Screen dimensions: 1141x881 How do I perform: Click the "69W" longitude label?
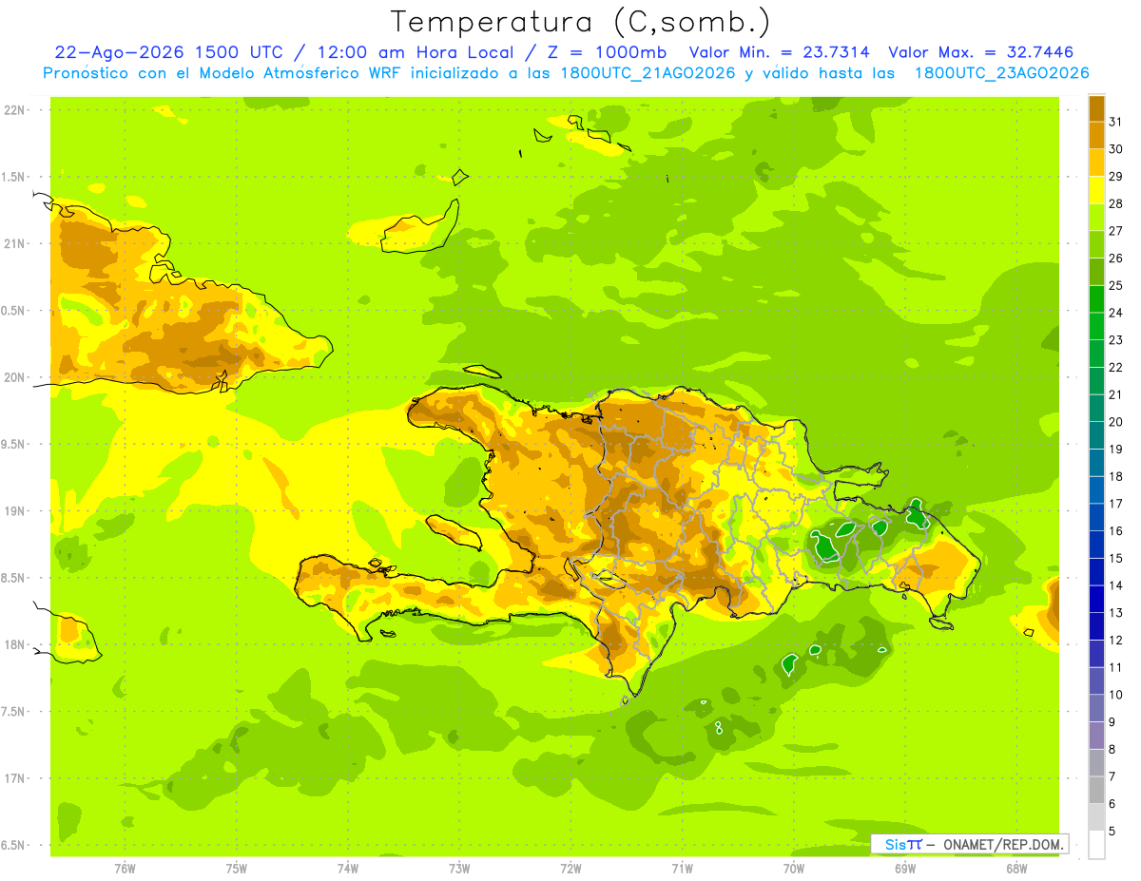point(905,868)
